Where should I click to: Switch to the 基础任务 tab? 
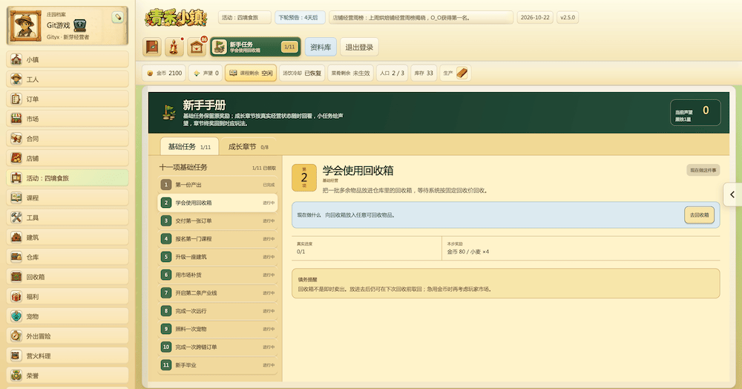coord(189,147)
